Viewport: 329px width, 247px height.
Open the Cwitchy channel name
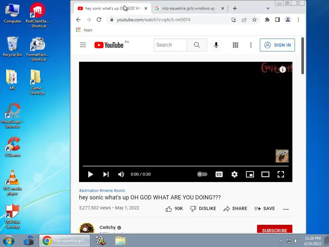click(108, 227)
